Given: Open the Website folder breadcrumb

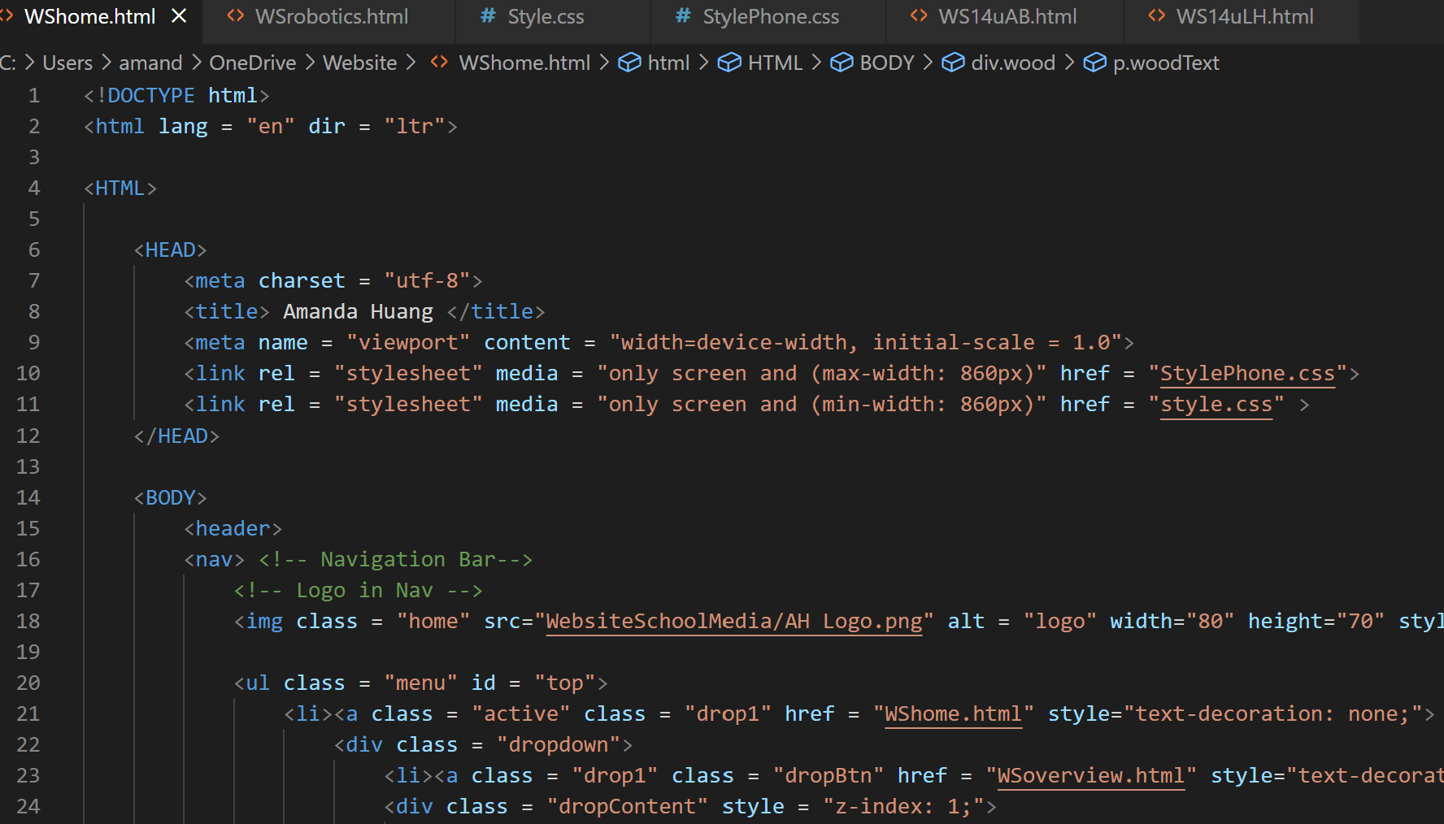Looking at the screenshot, I should 359,63.
